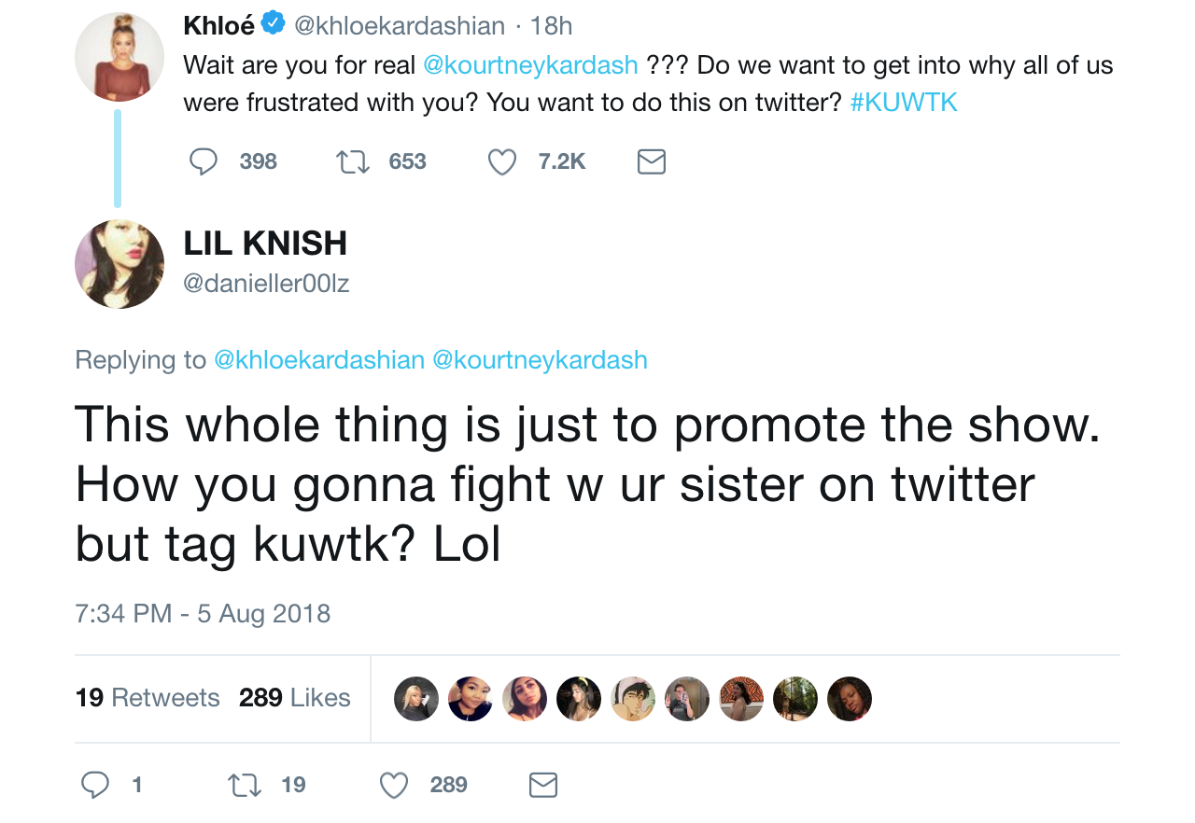The height and width of the screenshot is (823, 1195).
Task: Click the reply icon on Khloé's tweet
Action: 204,160
